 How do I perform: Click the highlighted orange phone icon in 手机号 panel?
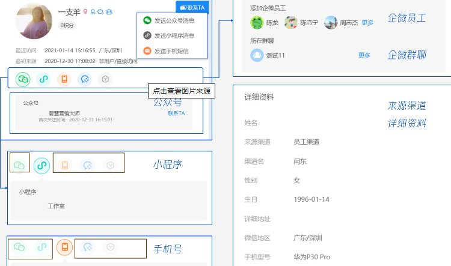(x=64, y=247)
